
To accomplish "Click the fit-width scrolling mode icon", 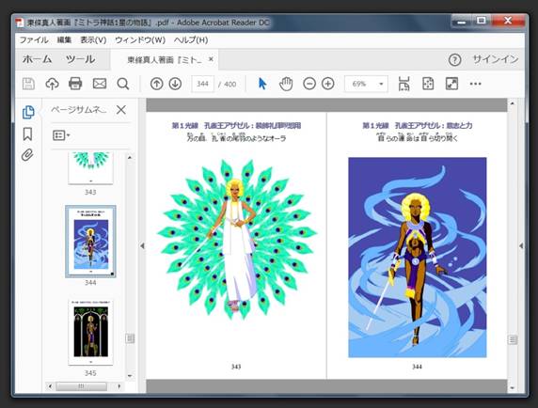I will tap(403, 84).
